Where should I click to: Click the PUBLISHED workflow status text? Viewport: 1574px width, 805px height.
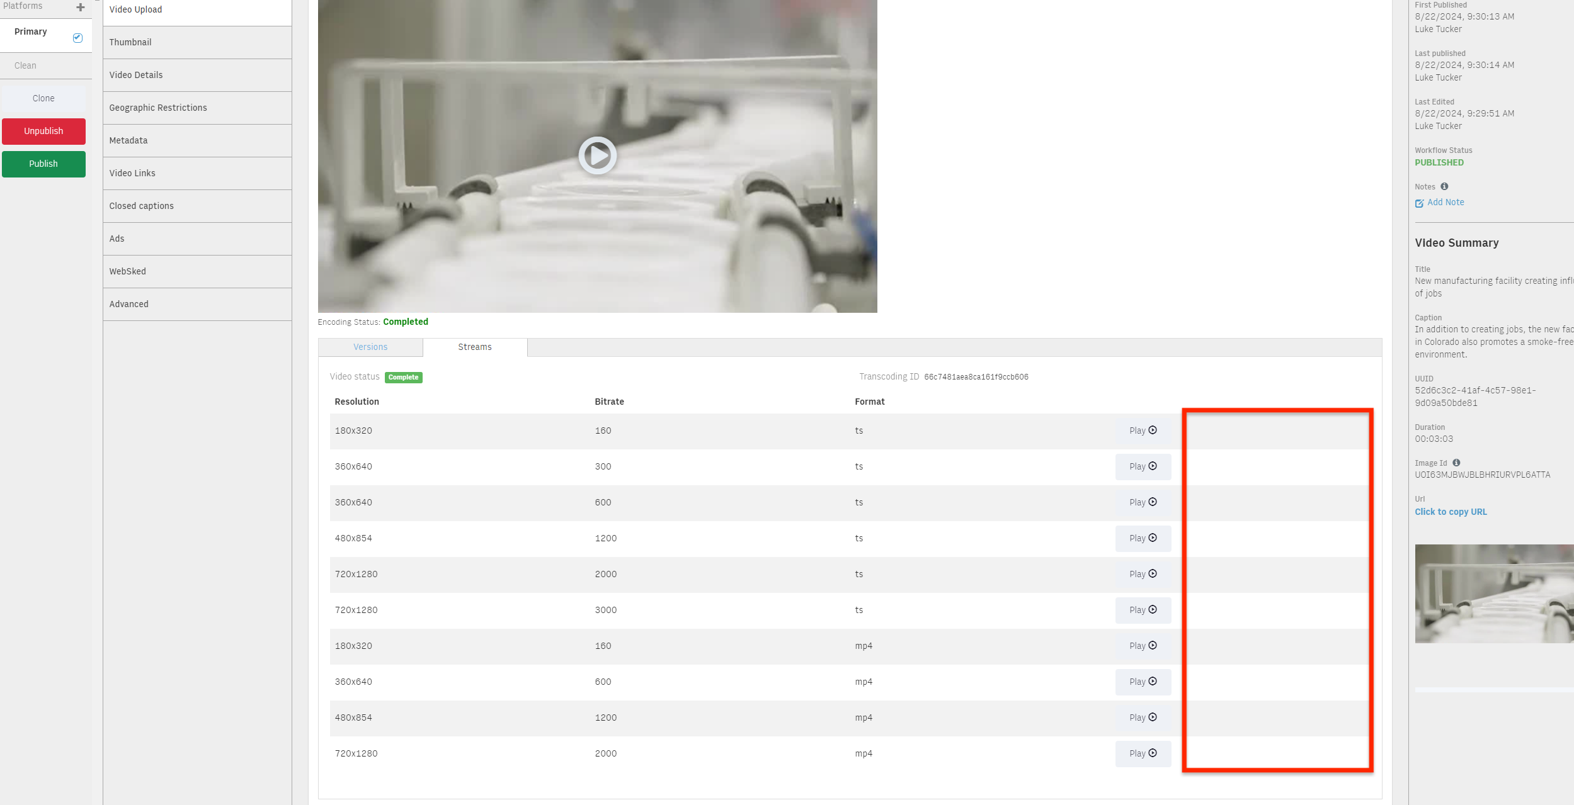coord(1439,162)
